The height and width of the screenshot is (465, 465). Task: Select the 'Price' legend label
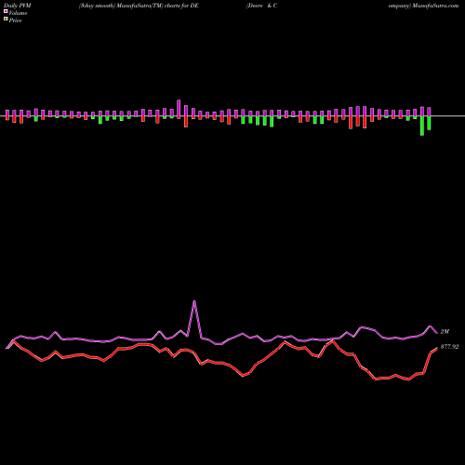point(15,20)
